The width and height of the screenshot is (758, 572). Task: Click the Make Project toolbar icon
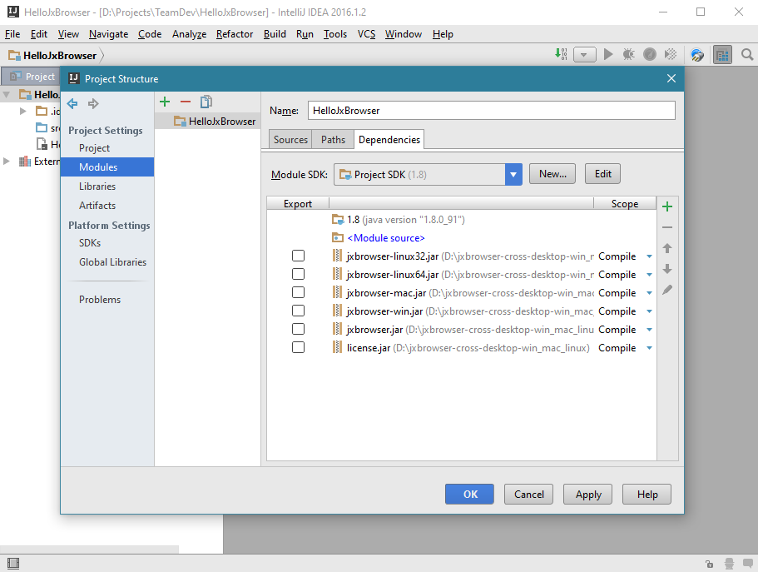[x=561, y=54]
